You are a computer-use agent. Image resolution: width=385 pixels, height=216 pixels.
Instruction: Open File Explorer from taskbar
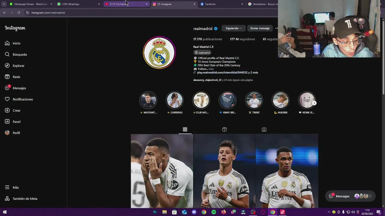pos(165,212)
